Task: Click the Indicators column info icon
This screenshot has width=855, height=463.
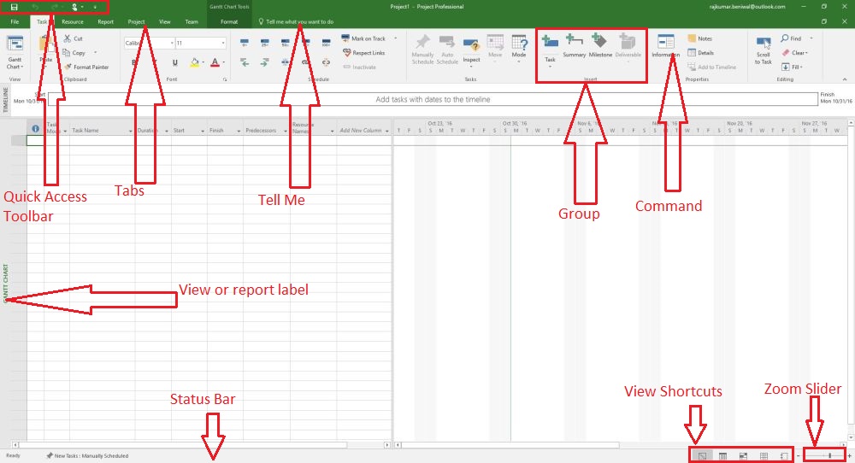Action: point(35,129)
